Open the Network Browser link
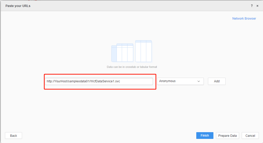The image size is (263, 143). 244,19
